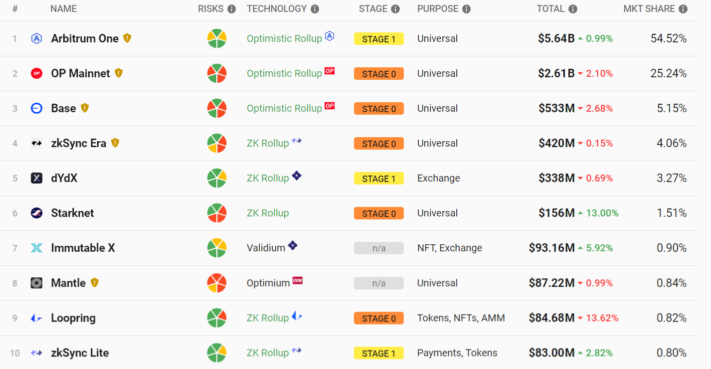
Task: Click the STAGE 0 badge for Loopring
Action: pos(378,318)
